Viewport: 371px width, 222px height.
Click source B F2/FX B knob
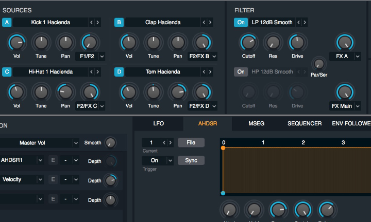202,43
